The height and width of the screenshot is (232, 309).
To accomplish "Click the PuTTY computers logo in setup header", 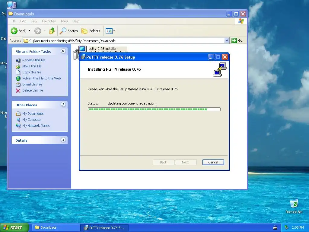I will (x=220, y=70).
